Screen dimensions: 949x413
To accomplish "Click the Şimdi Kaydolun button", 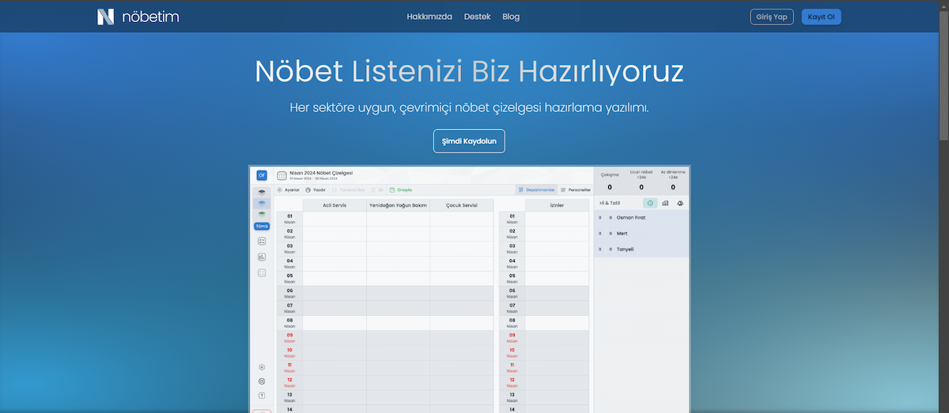I will point(469,141).
